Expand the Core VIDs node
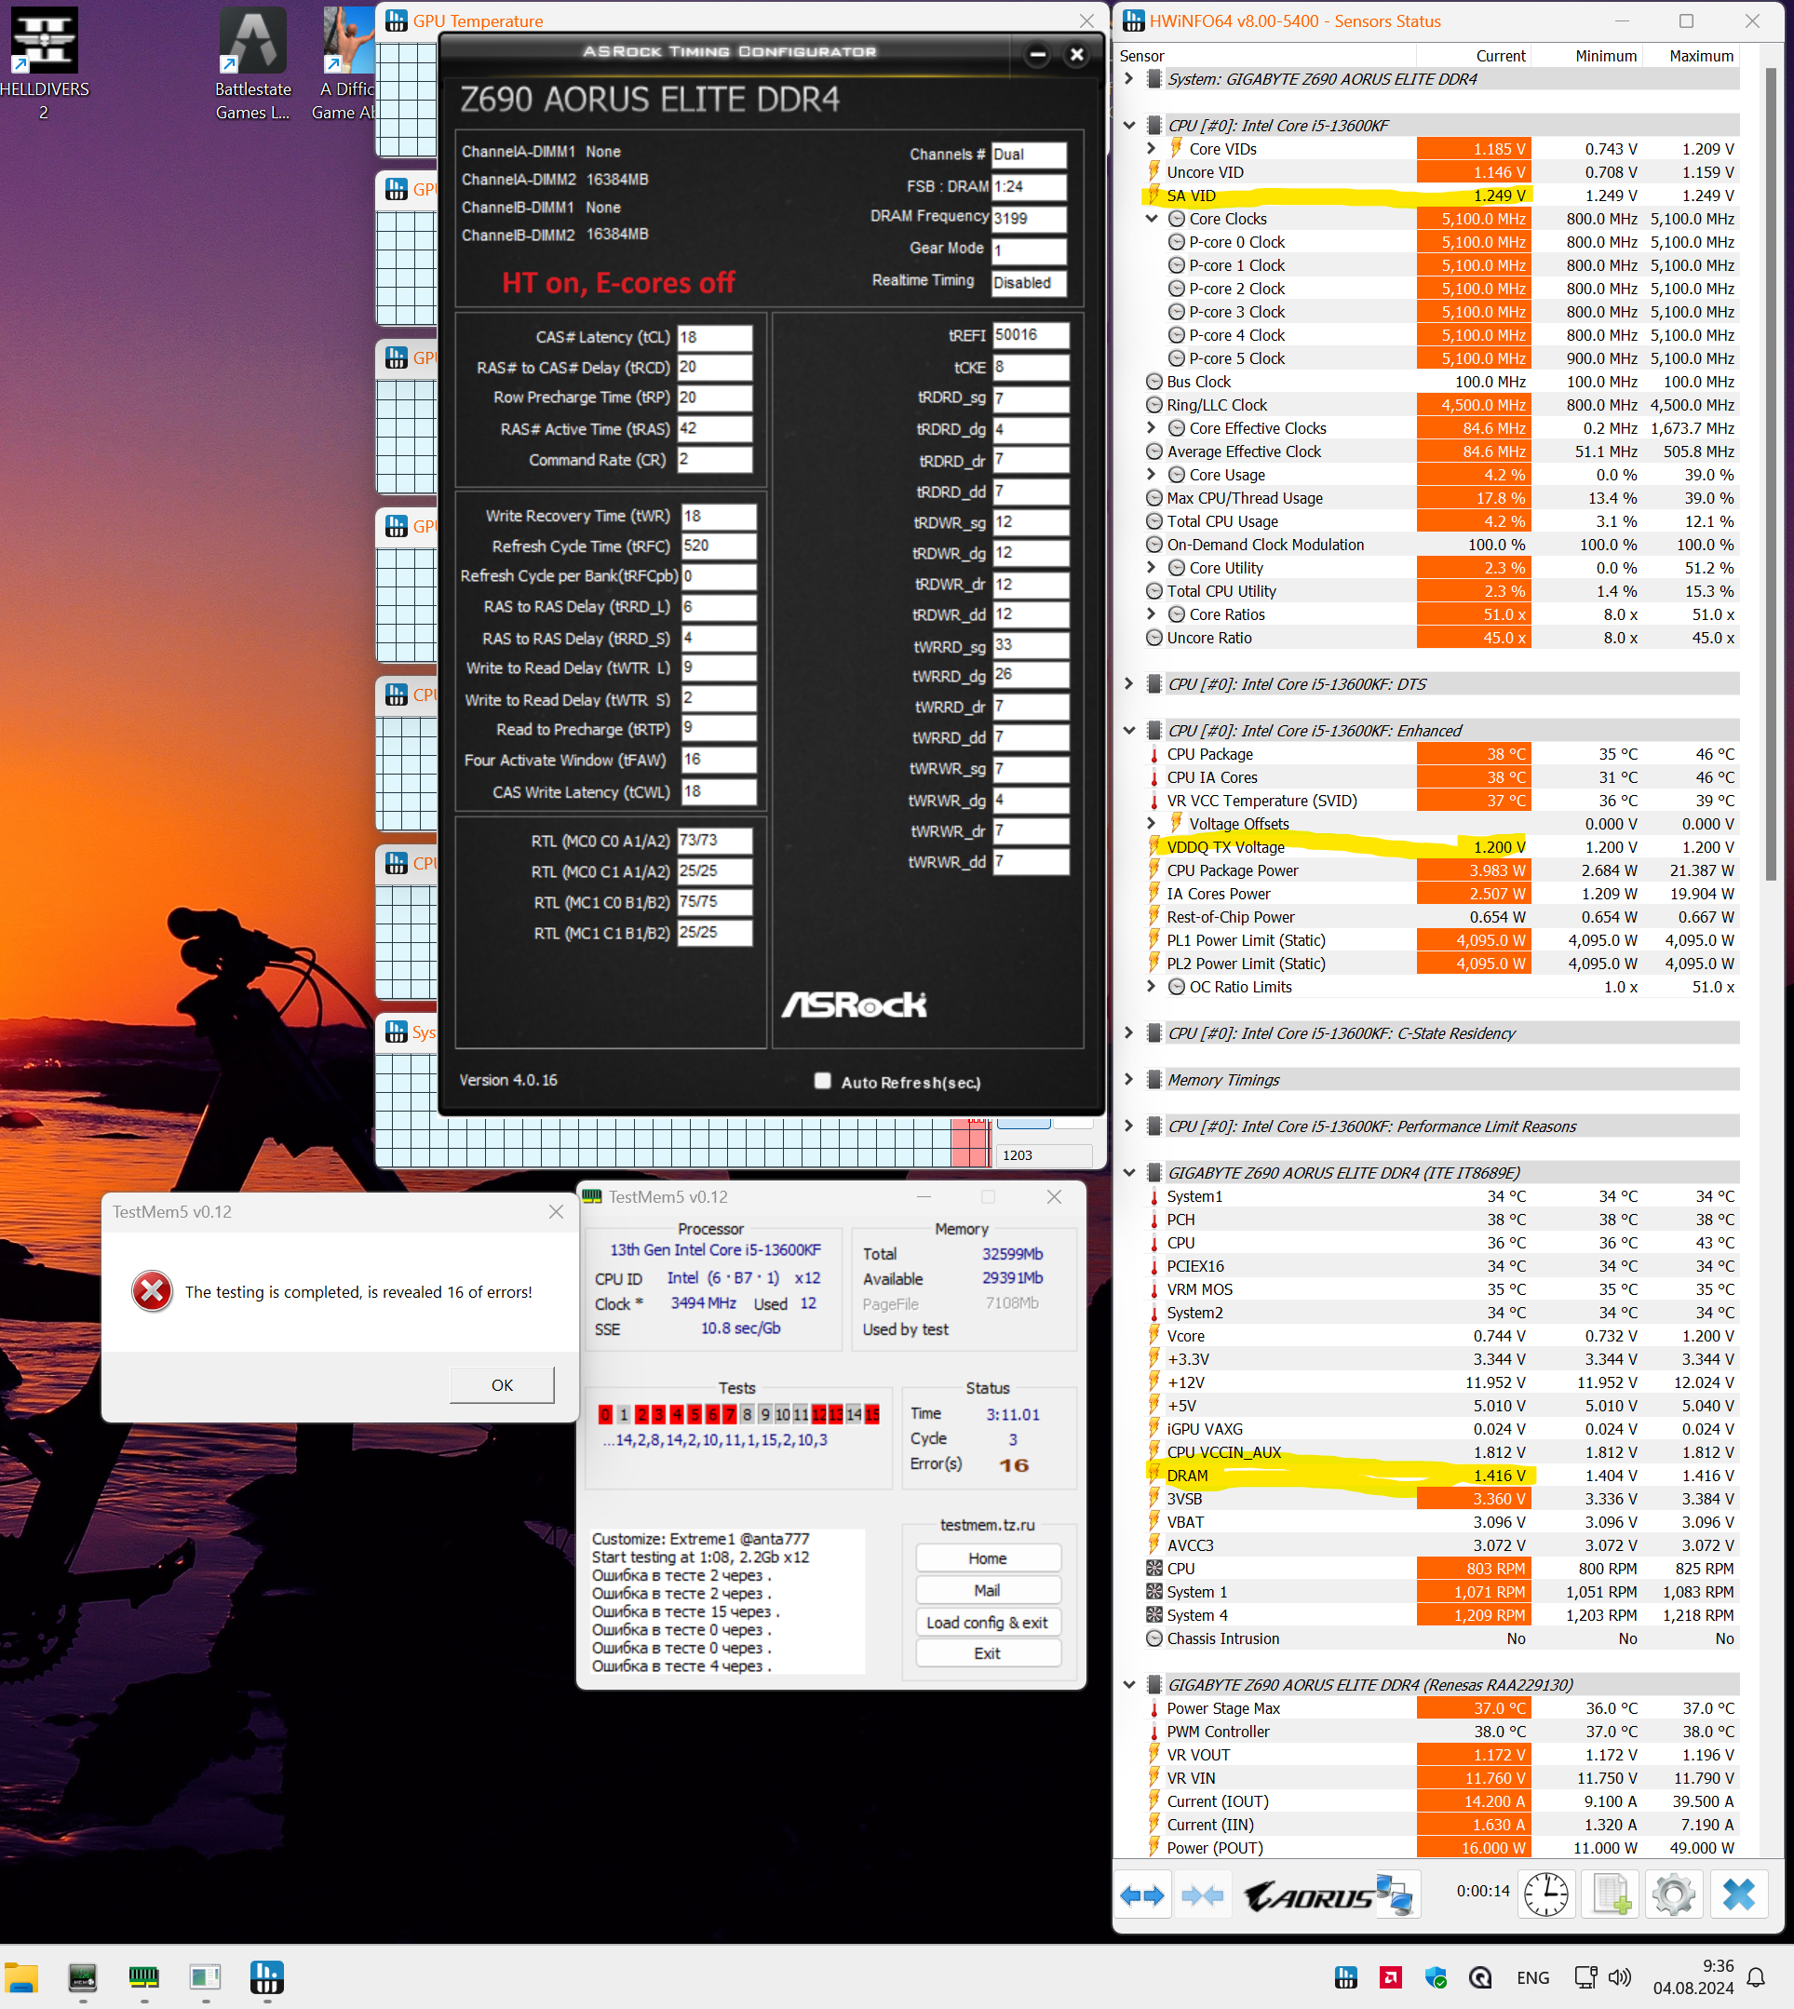Viewport: 1794px width, 2009px height. click(x=1152, y=149)
